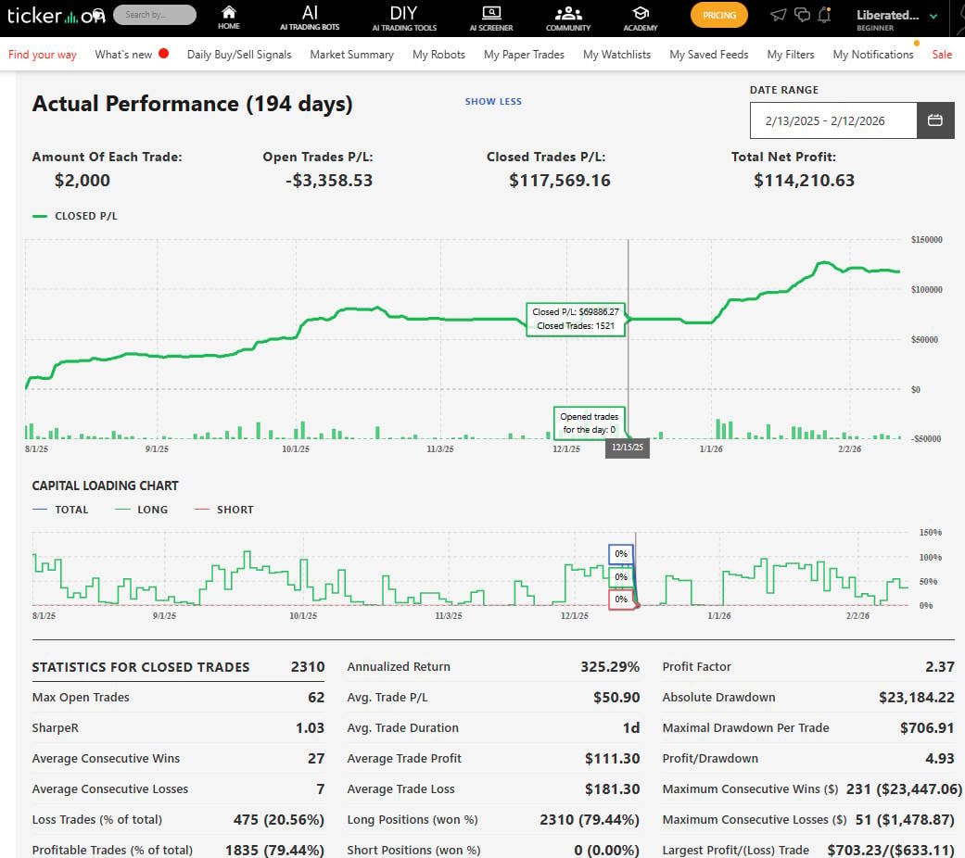
Task: Click the Annualized Return value 325.29%
Action: (x=610, y=667)
